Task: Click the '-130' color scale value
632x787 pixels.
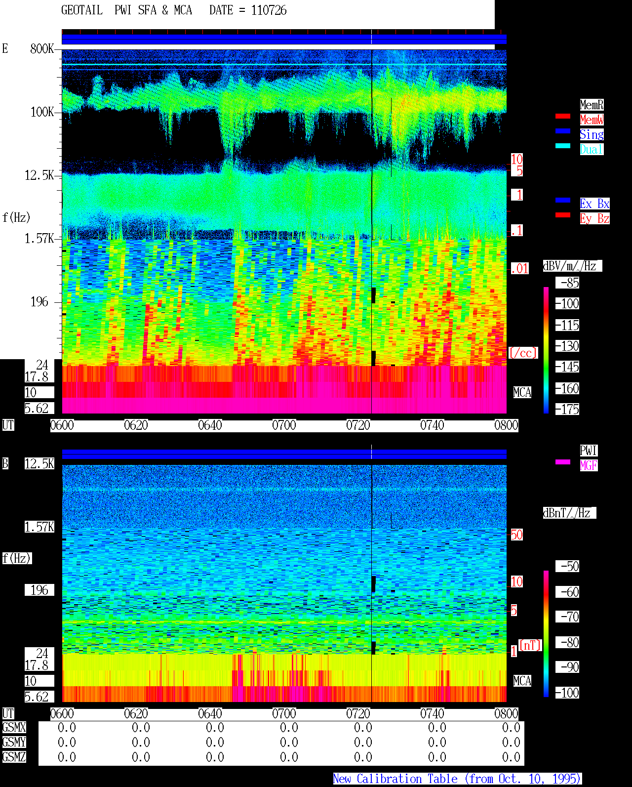Action: 567,346
